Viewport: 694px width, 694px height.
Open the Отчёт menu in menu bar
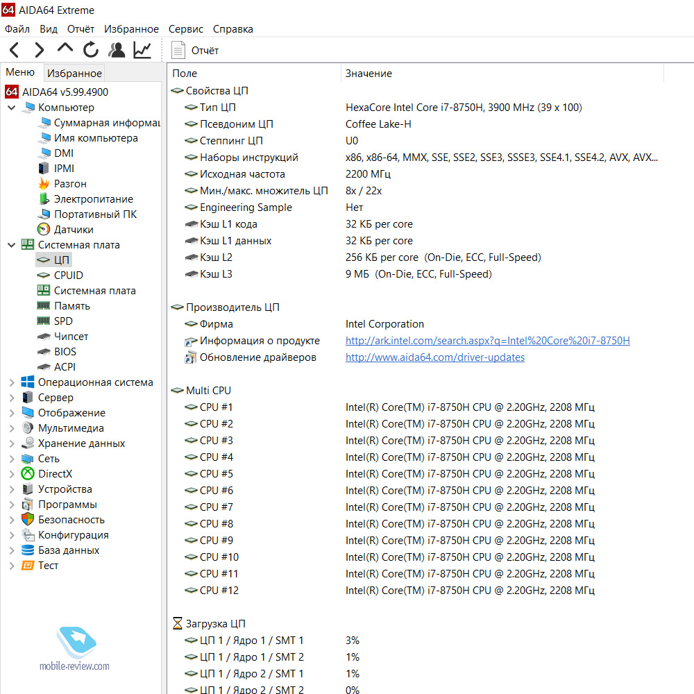click(x=81, y=29)
